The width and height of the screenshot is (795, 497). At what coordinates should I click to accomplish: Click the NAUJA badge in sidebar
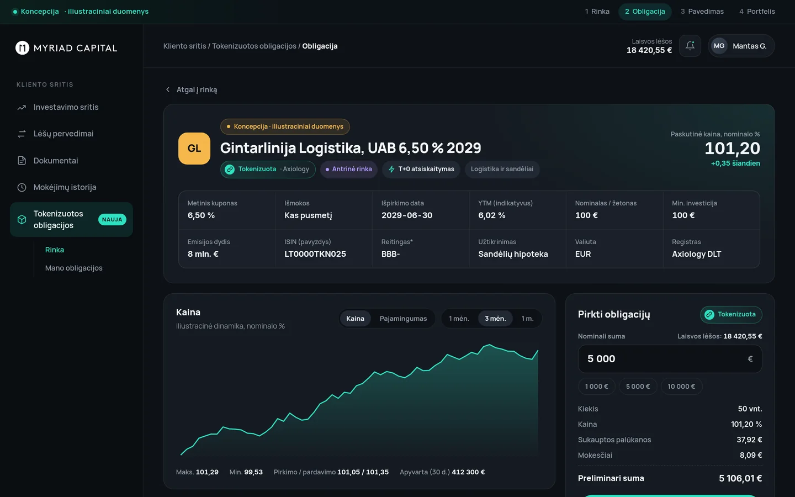point(112,220)
